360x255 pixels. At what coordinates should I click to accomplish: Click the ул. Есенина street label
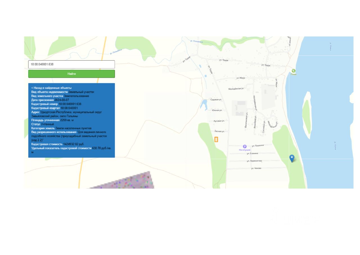(252, 153)
